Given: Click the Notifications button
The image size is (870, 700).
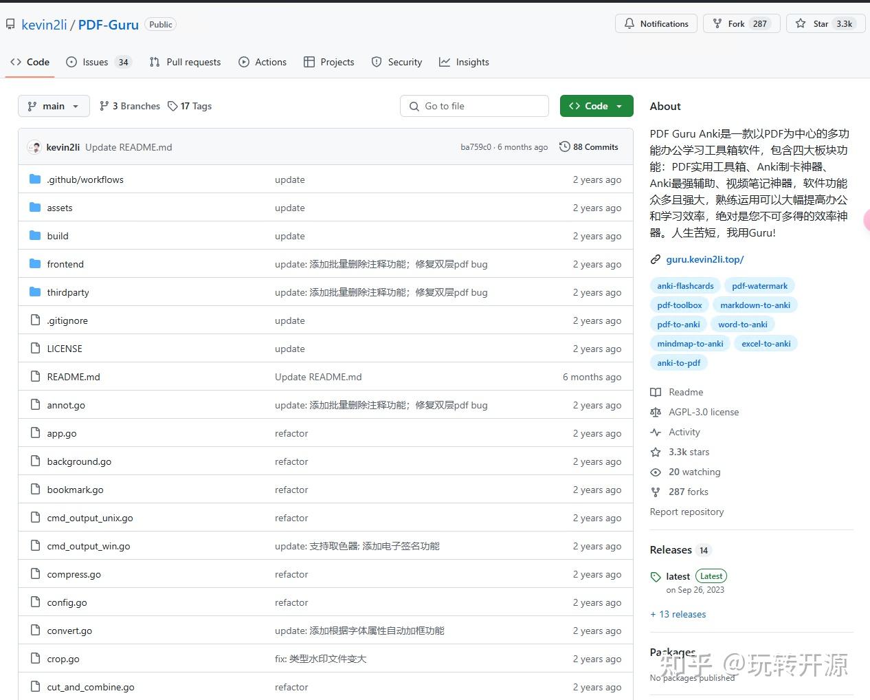Looking at the screenshot, I should [656, 23].
